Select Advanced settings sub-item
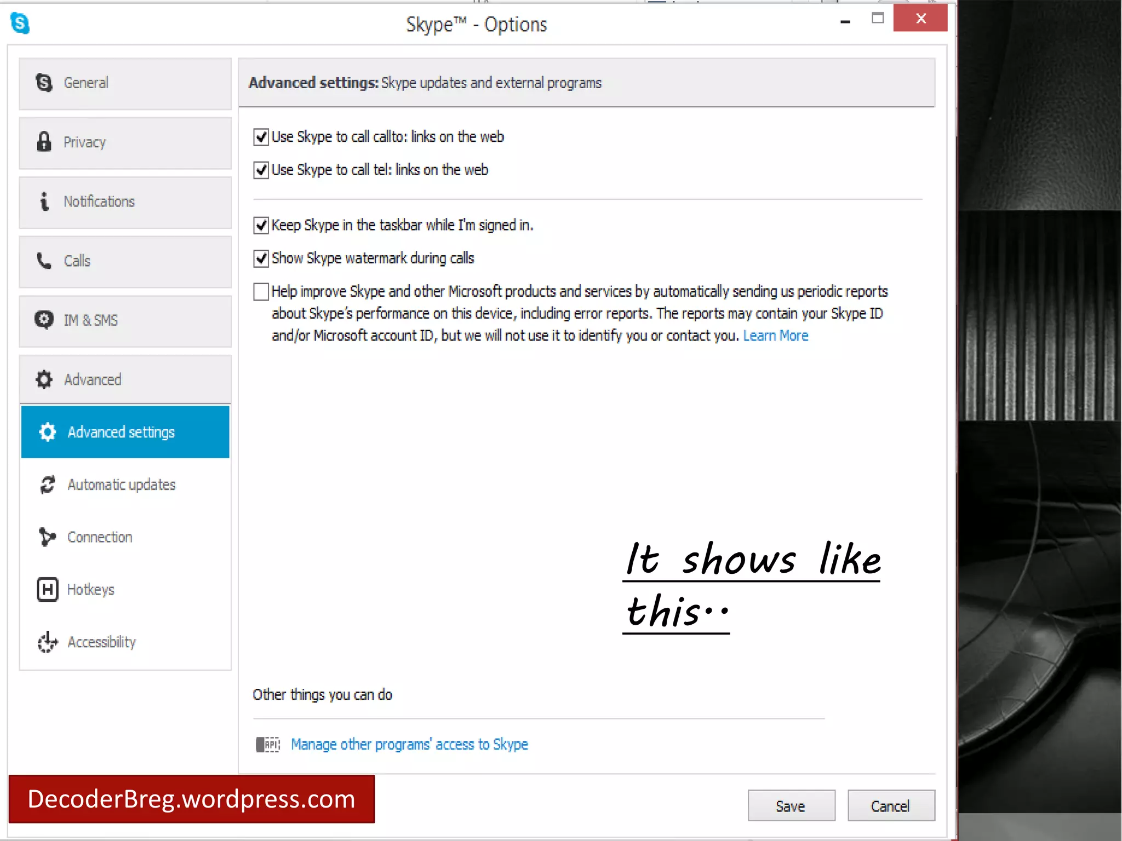This screenshot has width=1122, height=841. tap(125, 432)
